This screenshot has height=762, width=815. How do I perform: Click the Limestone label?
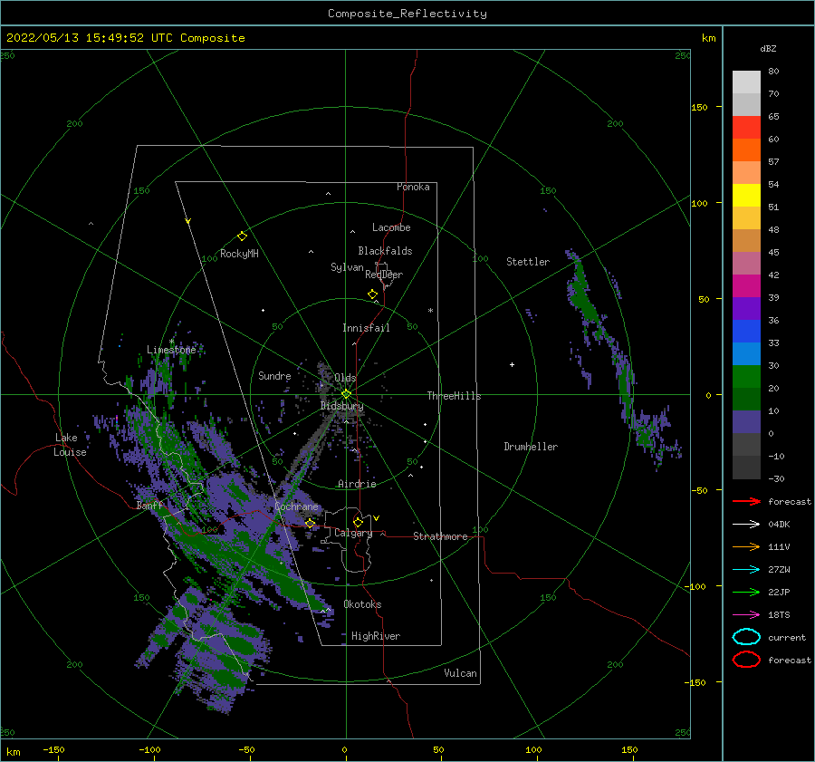pyautogui.click(x=171, y=350)
